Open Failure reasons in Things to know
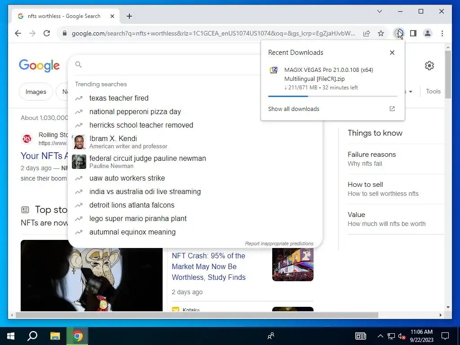The width and height of the screenshot is (460, 345). [395, 159]
